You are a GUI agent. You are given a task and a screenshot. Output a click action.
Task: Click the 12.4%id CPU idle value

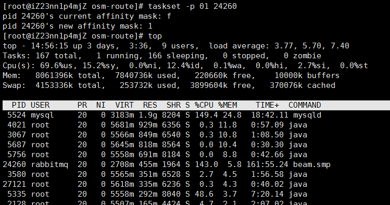click(x=185, y=66)
